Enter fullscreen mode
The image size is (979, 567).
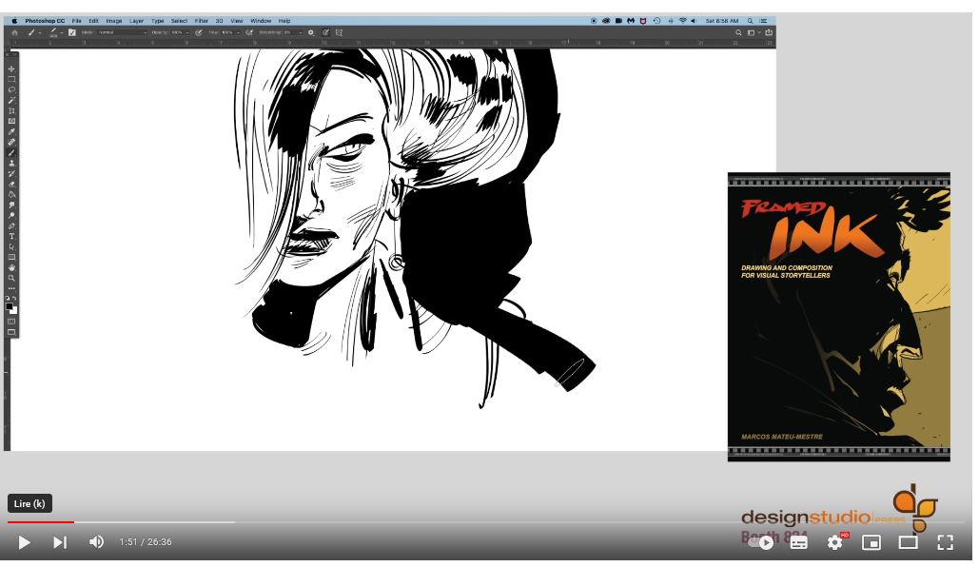pos(945,542)
